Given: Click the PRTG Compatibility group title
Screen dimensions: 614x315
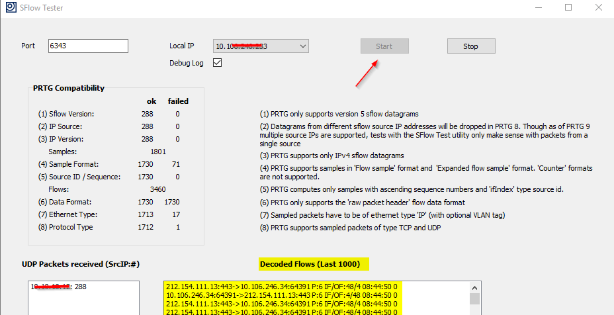Looking at the screenshot, I should click(x=69, y=88).
